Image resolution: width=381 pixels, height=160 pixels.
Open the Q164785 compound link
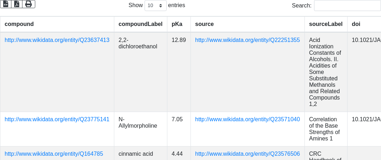(54, 154)
